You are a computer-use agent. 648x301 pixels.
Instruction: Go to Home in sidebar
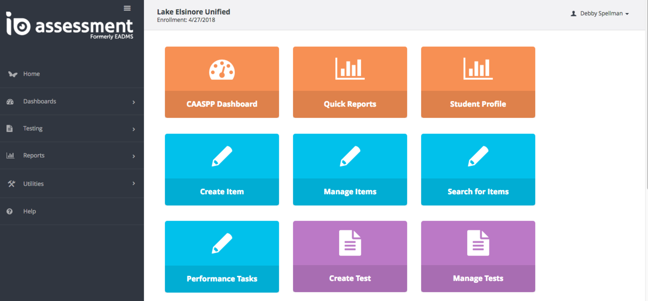(x=31, y=74)
